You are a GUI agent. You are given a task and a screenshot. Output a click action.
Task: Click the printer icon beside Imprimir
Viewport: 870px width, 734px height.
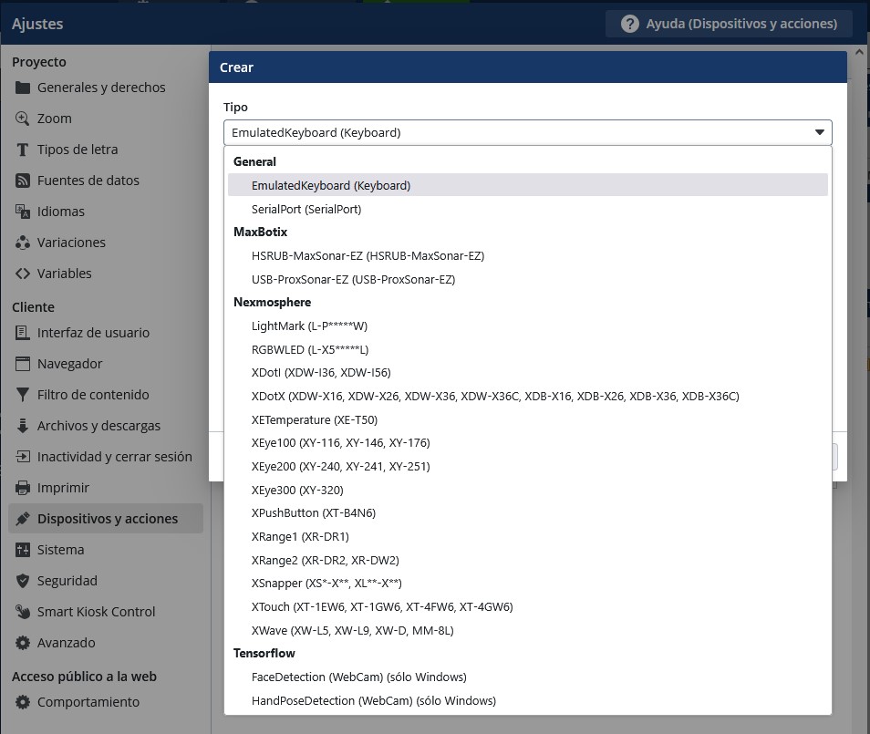point(23,488)
